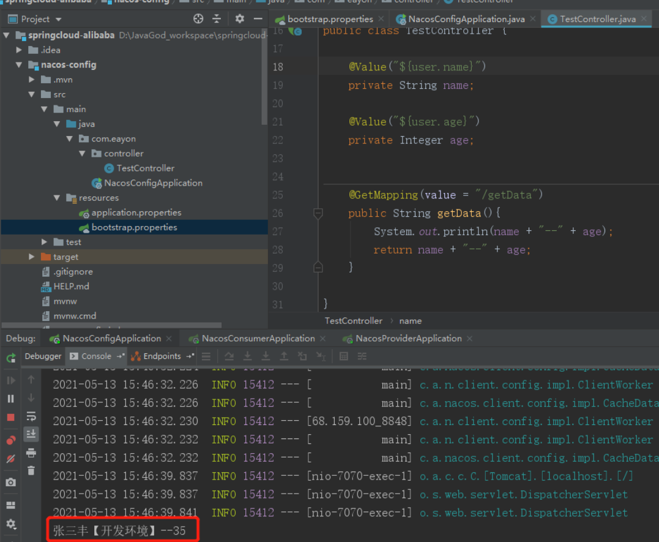
Task: Hide the Project panel with minus icon
Action: point(258,19)
